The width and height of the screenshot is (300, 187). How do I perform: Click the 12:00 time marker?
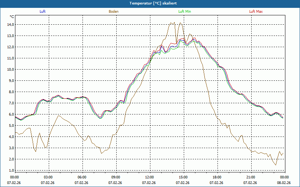pyautogui.click(x=150, y=177)
